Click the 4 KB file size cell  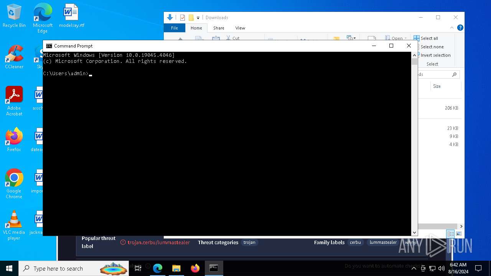[454, 145]
